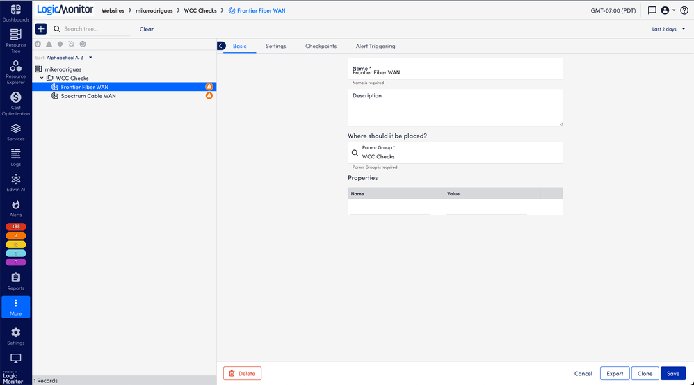
Task: Open the More menu in sidebar
Action: (15, 306)
